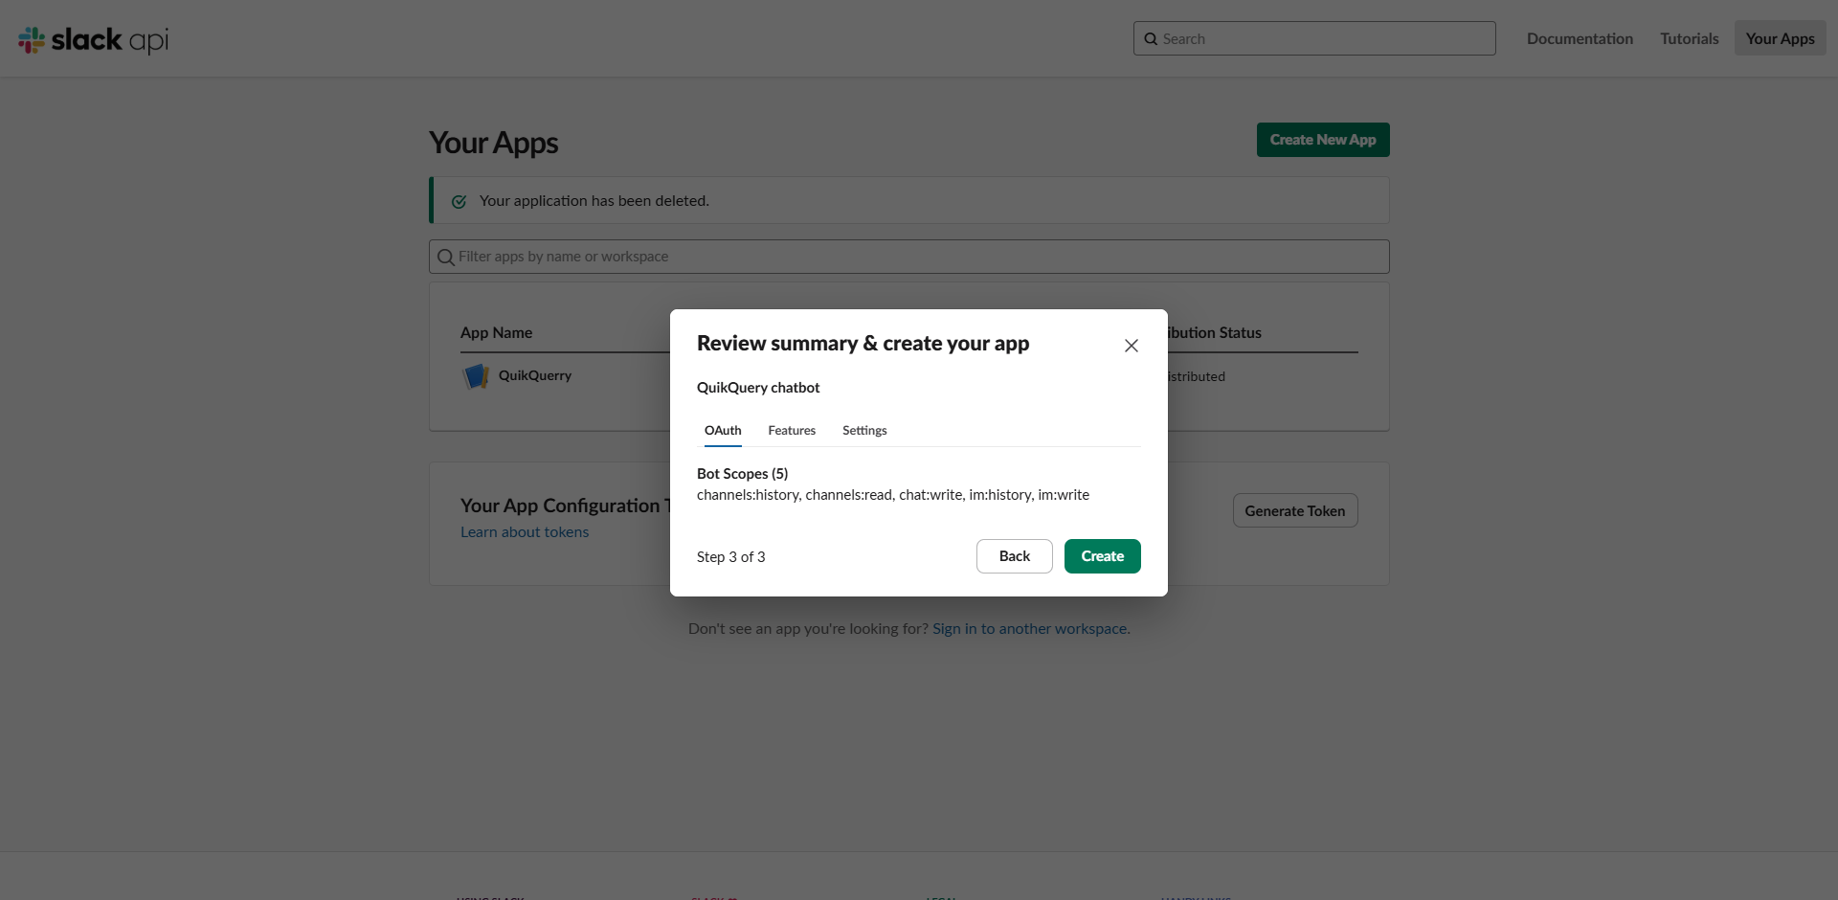This screenshot has width=1838, height=900.
Task: Switch to the OAuth tab
Action: (723, 431)
